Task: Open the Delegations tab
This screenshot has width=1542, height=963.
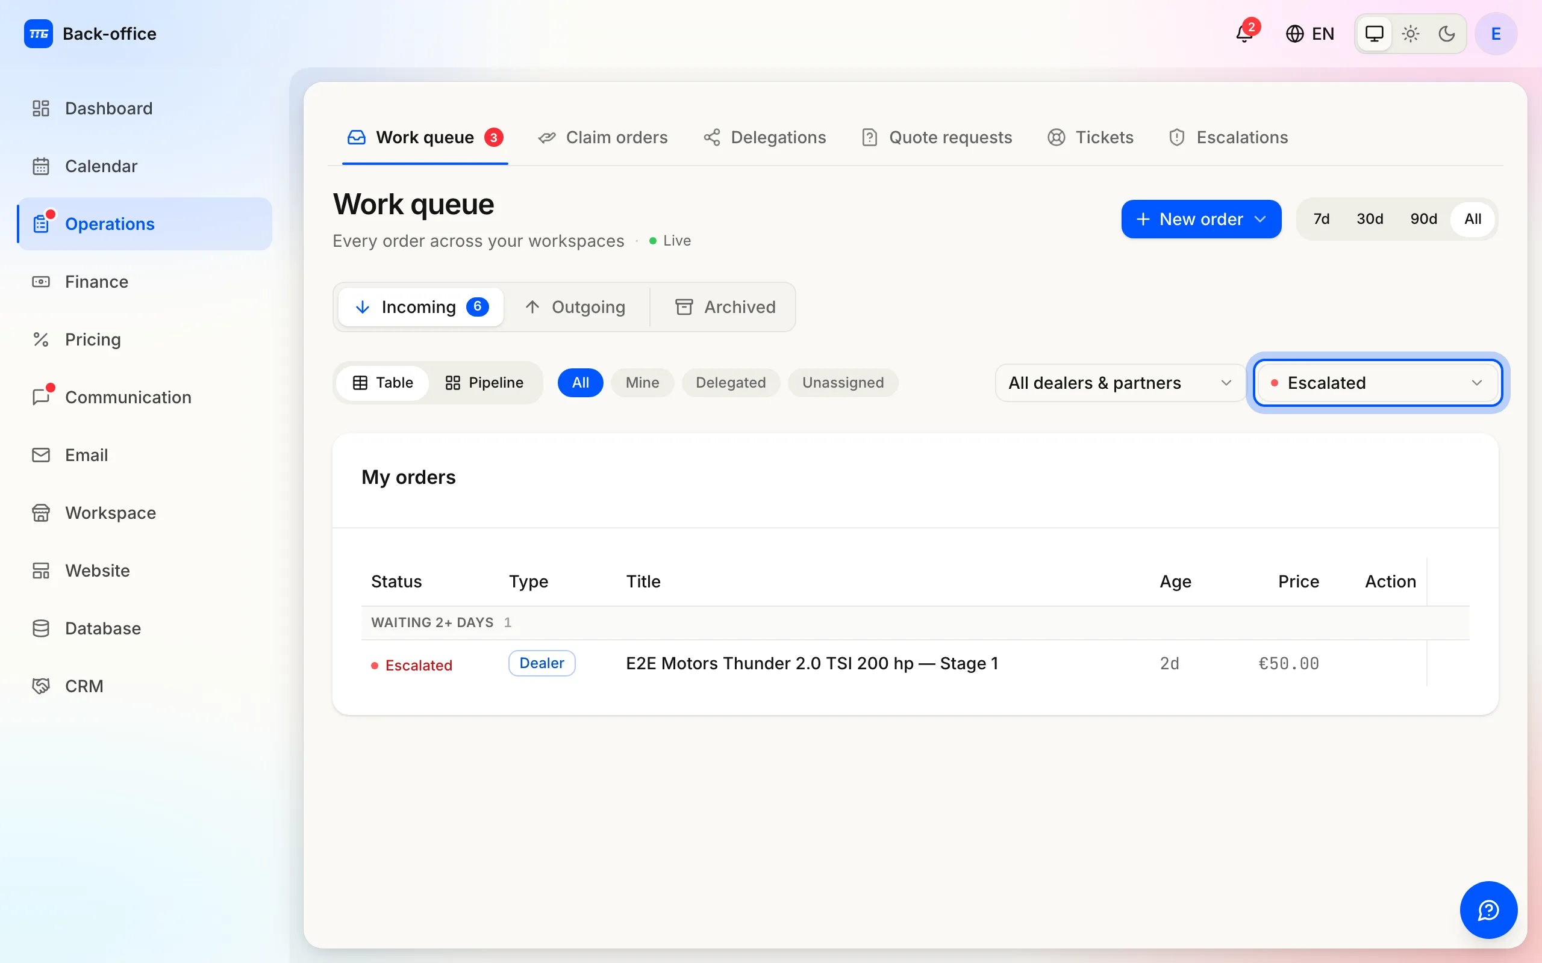Action: tap(764, 138)
